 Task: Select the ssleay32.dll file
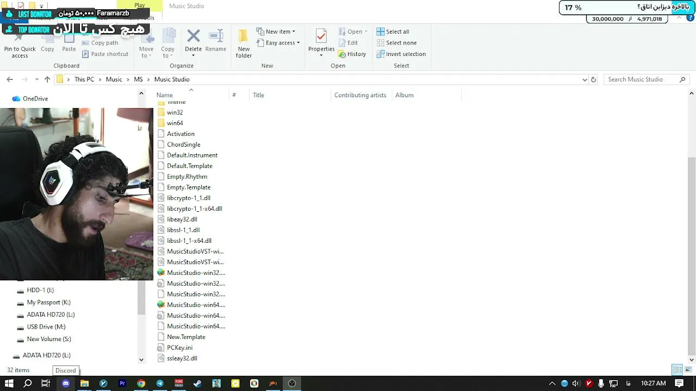click(x=182, y=358)
